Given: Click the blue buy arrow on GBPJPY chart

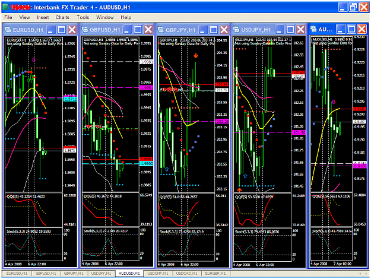Looking at the screenshot, I should click(x=167, y=169).
